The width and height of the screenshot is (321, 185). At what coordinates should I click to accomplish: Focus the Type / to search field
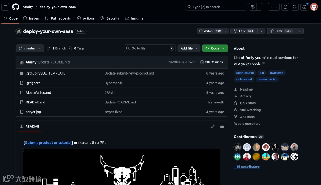coord(216,7)
